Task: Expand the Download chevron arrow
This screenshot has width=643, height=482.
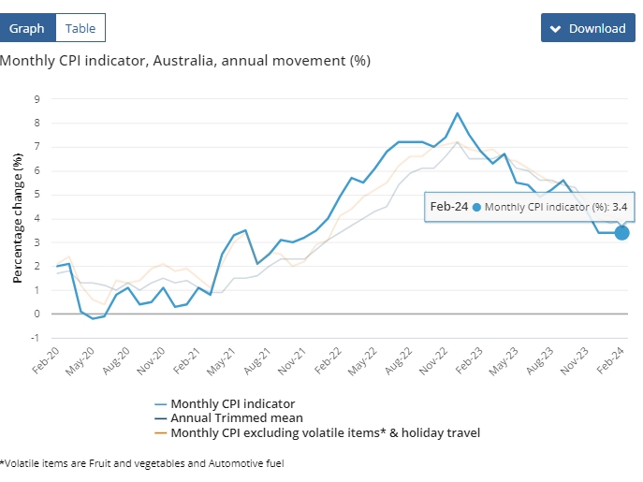Action: (x=555, y=28)
